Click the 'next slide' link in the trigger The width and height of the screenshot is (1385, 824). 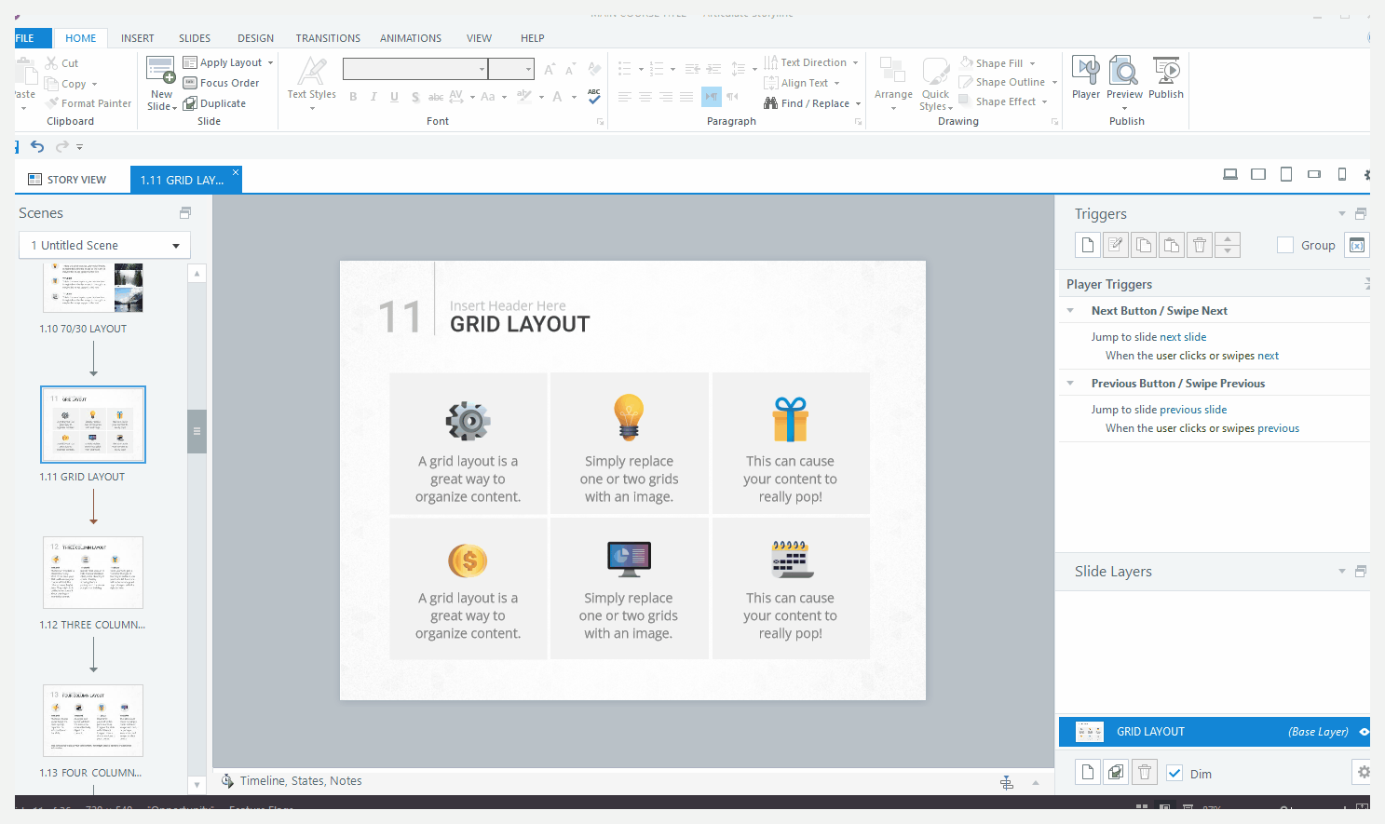tap(1182, 337)
